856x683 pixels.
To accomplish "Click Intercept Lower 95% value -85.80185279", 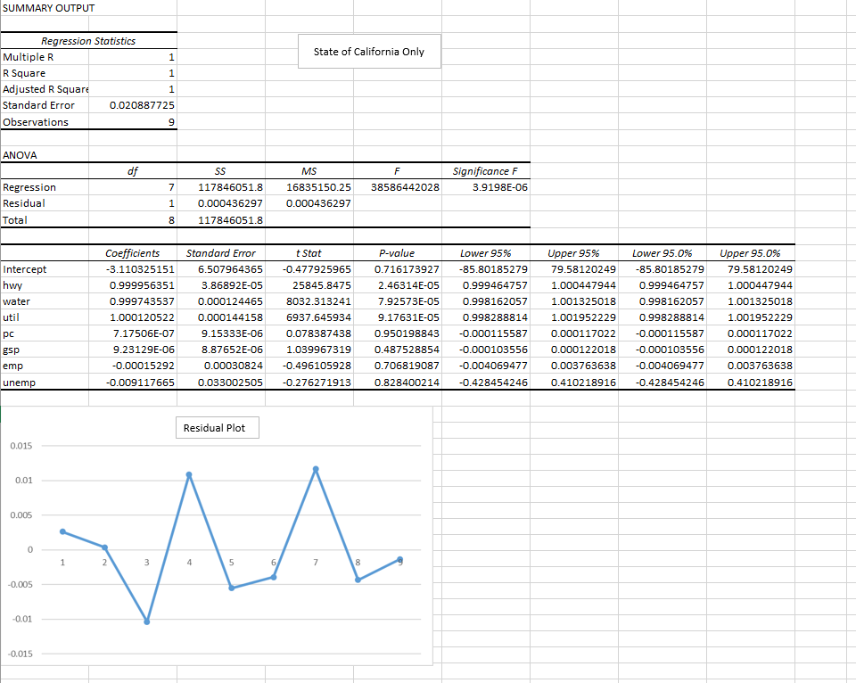I will coord(485,269).
